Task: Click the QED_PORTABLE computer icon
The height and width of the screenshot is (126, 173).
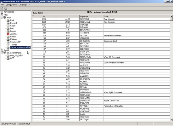Action: pos(5,53)
